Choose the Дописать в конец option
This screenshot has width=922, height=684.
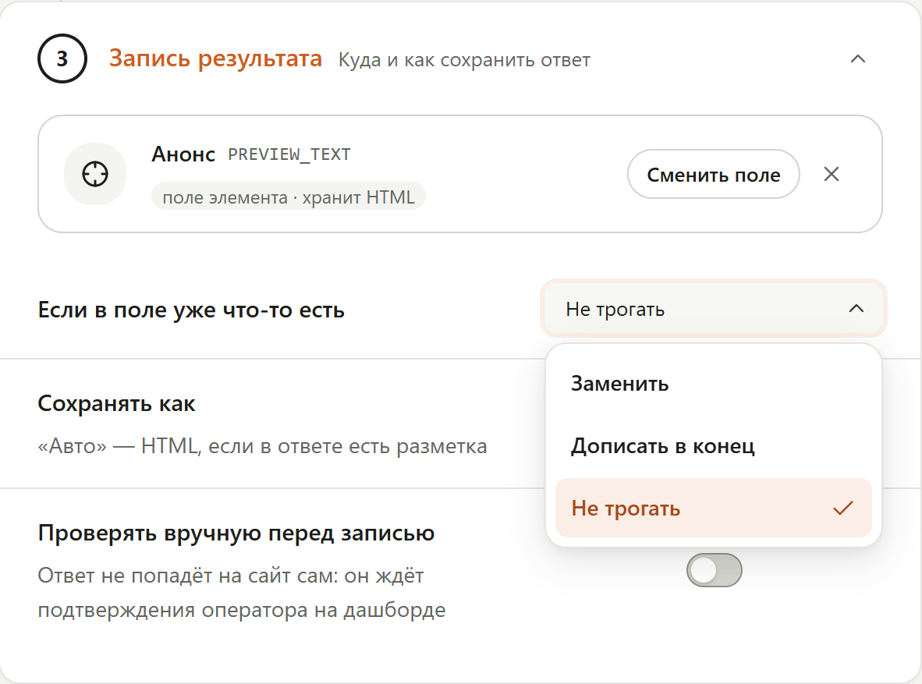click(x=713, y=446)
